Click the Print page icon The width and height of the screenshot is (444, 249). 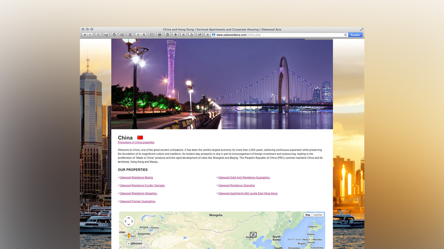click(x=159, y=35)
